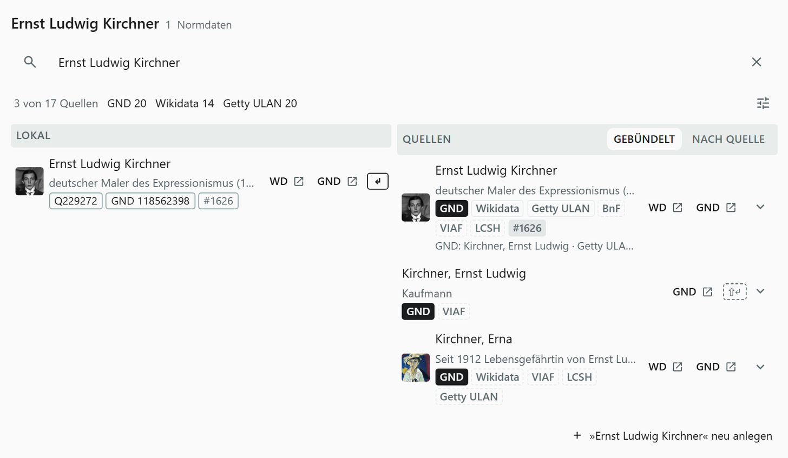This screenshot has width=788, height=458.
Task: Open local entry's GND external link
Action: coord(337,181)
